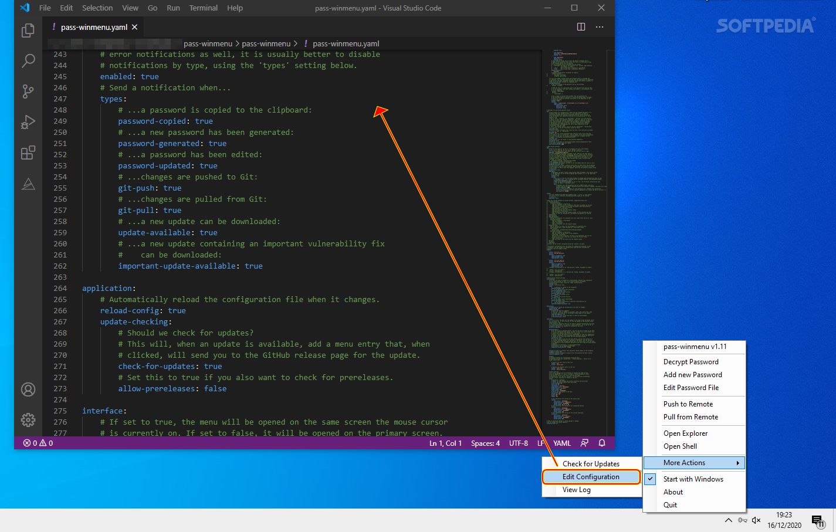The height and width of the screenshot is (532, 836).
Task: Click pass-winmenu v1.11 menu header
Action: pos(695,347)
